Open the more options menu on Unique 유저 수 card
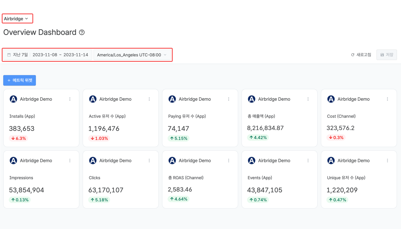Image resolution: width=401 pixels, height=229 pixels. (387, 161)
